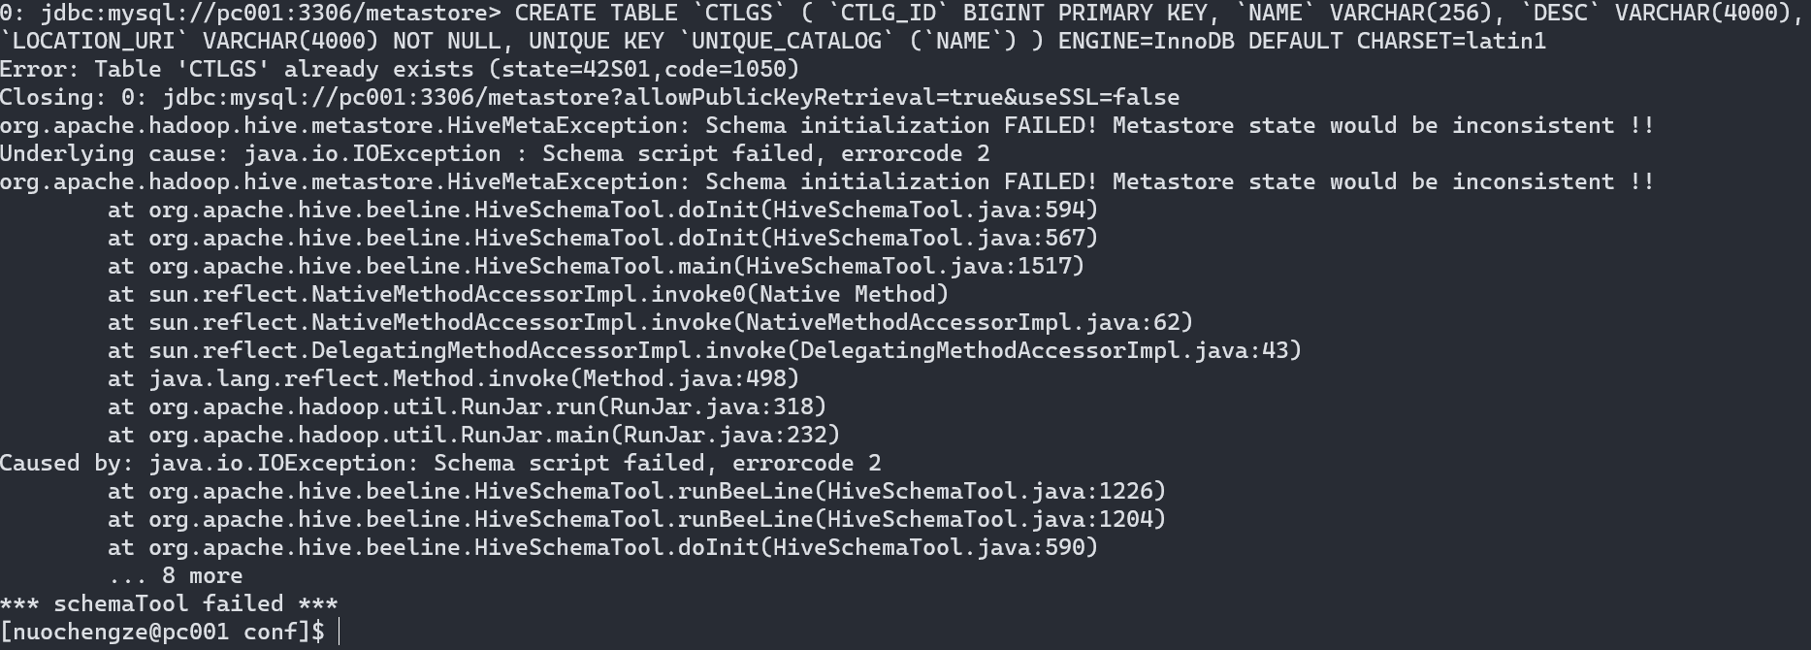Click the "... 8 more" stack trace line
Screen dimensions: 1811x650
click(175, 576)
